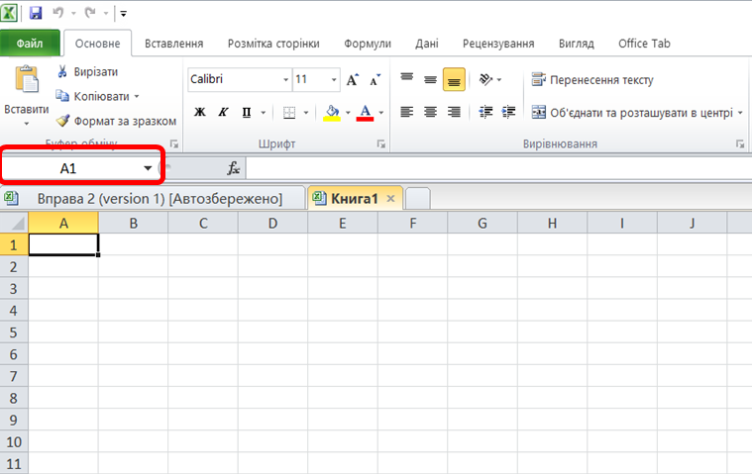752x474 pixels.
Task: Click the Format Painter brush (Формат за зразком)
Action: point(62,121)
